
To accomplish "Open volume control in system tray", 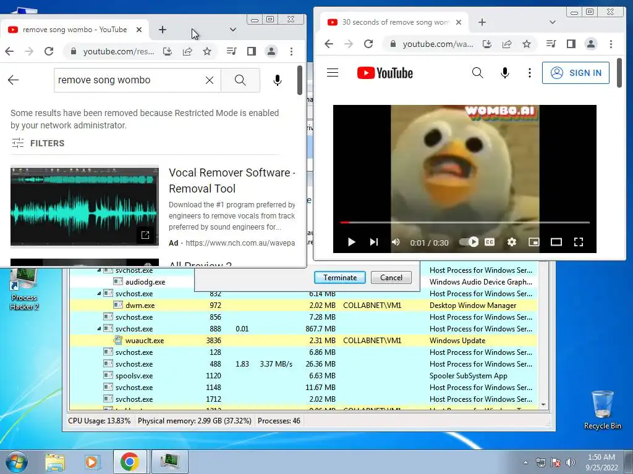I will (x=571, y=462).
